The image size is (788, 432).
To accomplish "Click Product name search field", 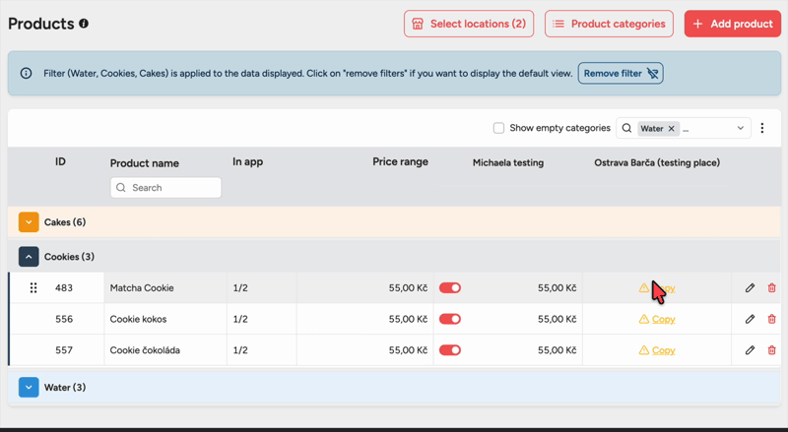I will point(165,187).
